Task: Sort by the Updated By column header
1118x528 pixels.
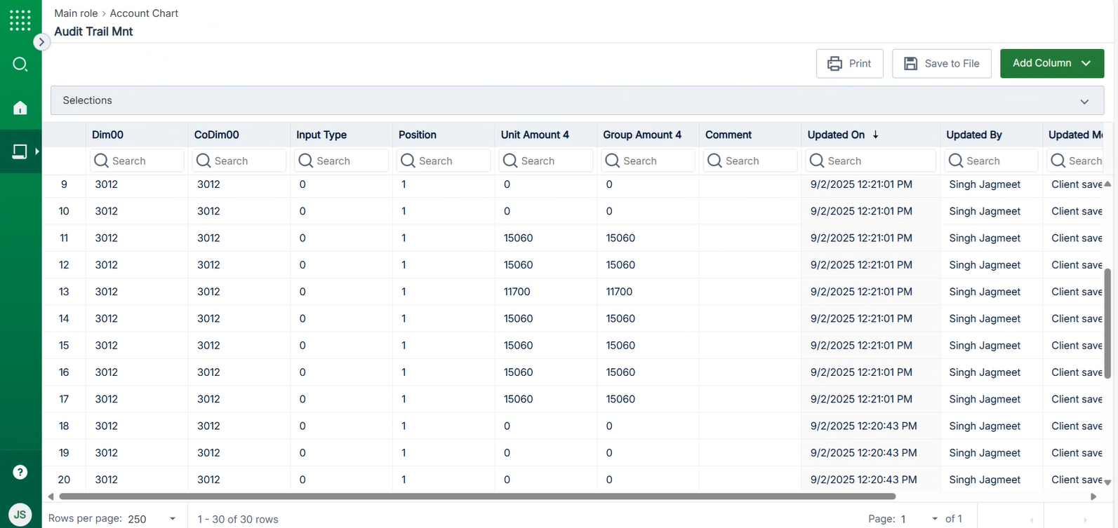Action: point(973,135)
